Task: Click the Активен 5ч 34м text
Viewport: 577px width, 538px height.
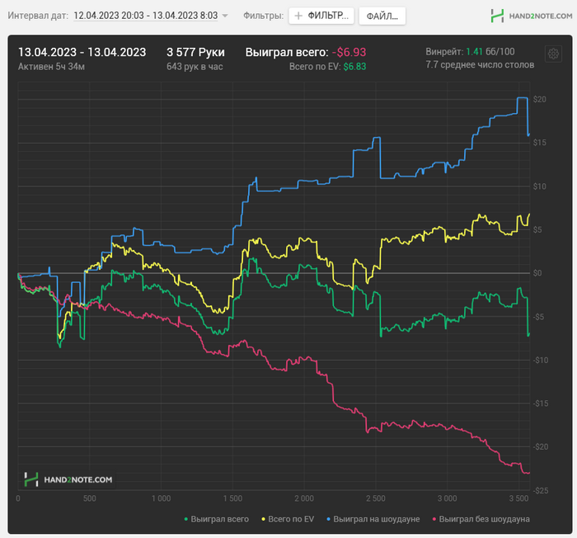Action: tap(51, 67)
